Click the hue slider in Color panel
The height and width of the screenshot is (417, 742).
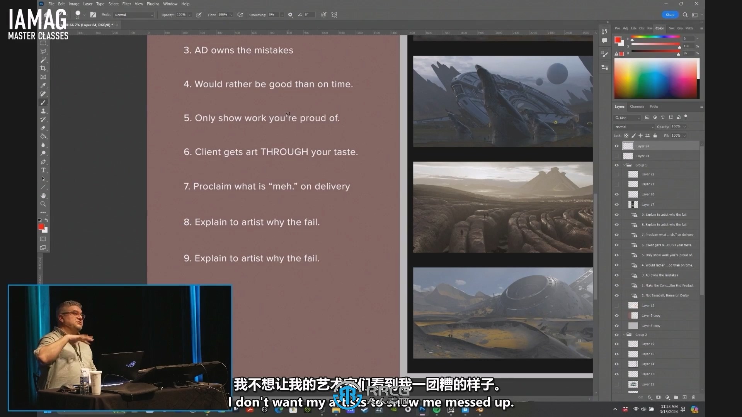coord(655,37)
